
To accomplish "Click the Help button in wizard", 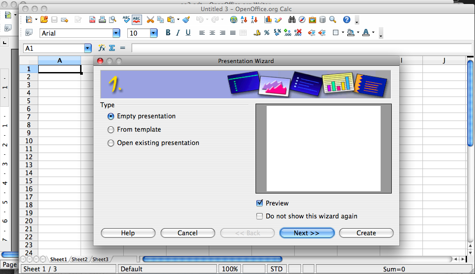I will (x=128, y=233).
